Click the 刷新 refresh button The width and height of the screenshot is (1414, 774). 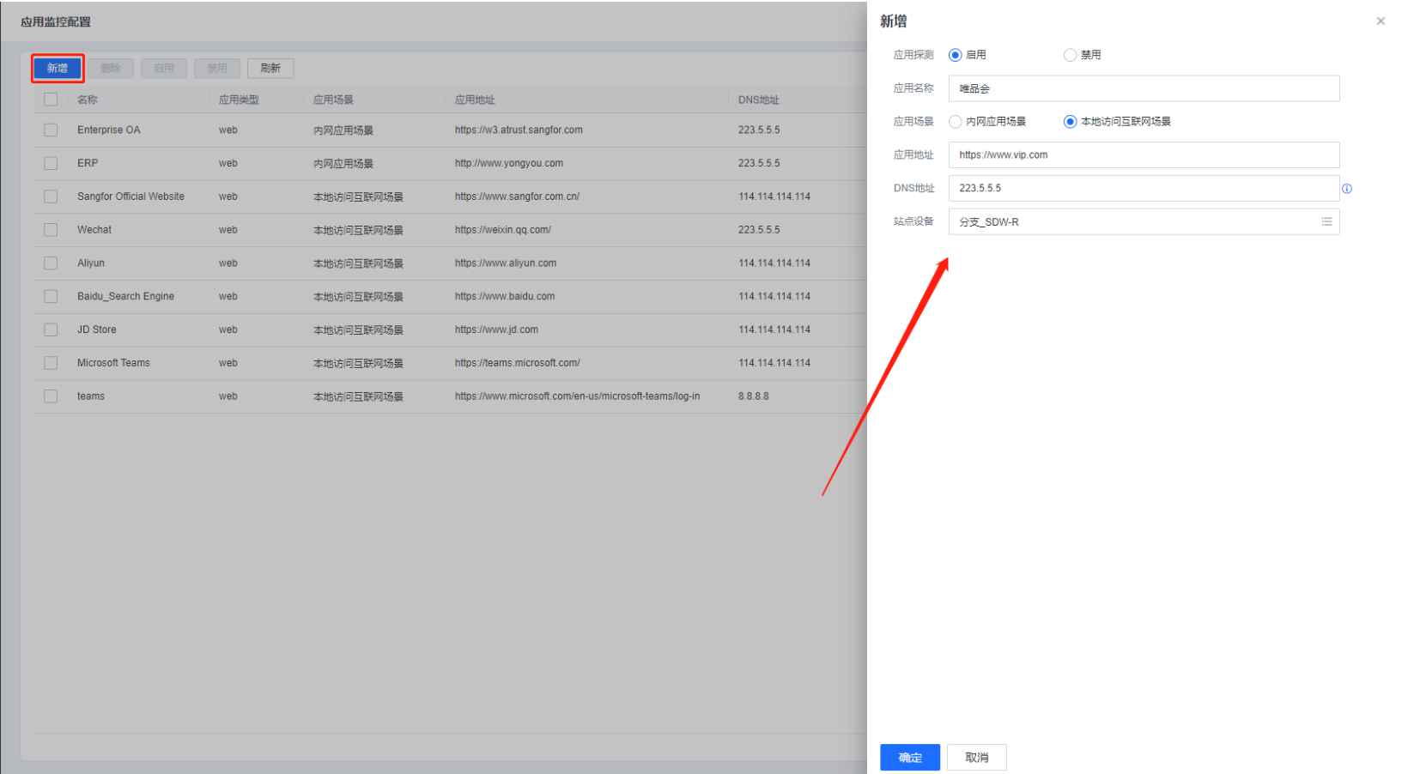[x=270, y=68]
